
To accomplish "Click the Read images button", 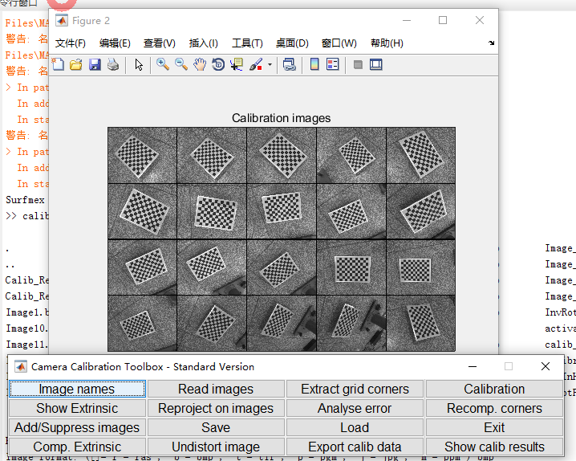I will 216,389.
